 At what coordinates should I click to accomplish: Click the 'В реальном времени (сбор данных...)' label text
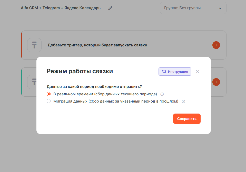point(105,94)
